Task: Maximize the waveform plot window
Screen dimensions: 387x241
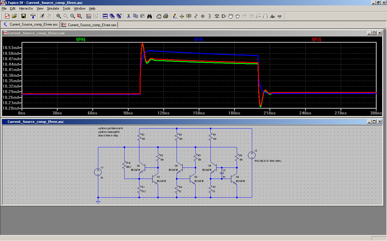Action: click(374, 33)
